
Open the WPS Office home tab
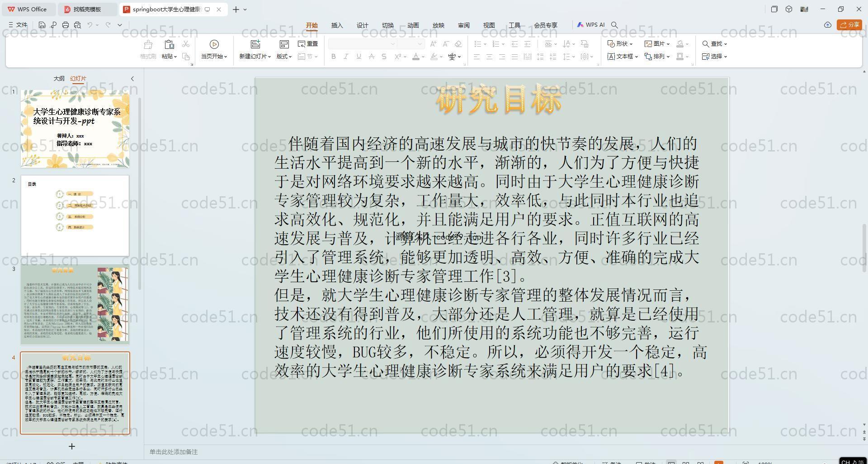click(27, 9)
